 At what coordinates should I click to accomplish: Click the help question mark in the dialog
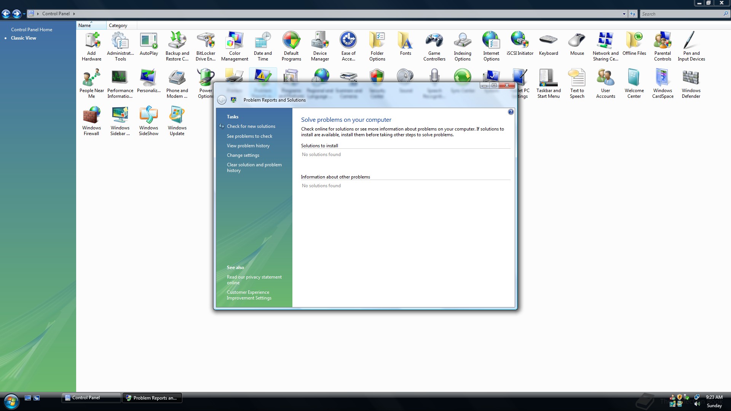pos(511,112)
